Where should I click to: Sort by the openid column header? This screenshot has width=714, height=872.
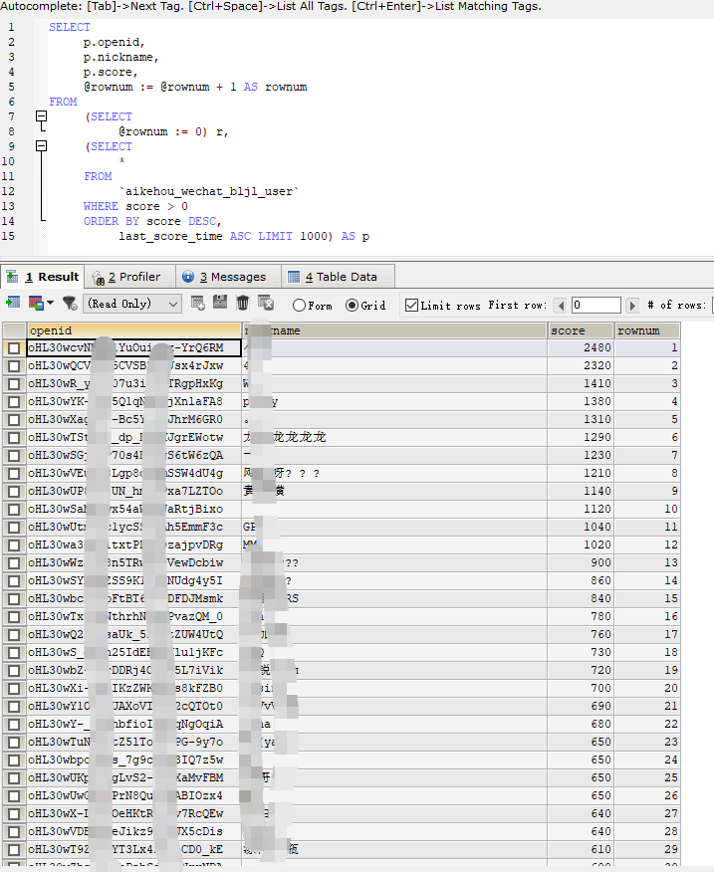tap(133, 330)
